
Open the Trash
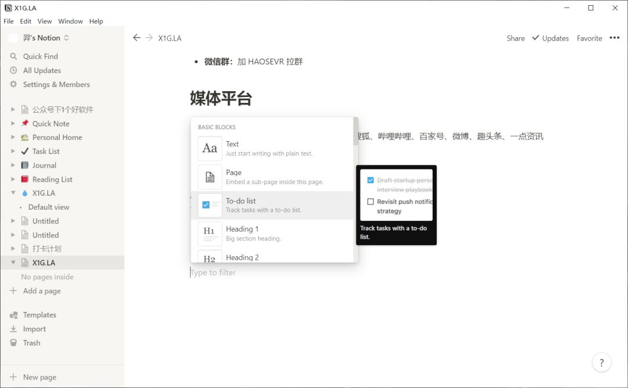pyautogui.click(x=30, y=343)
